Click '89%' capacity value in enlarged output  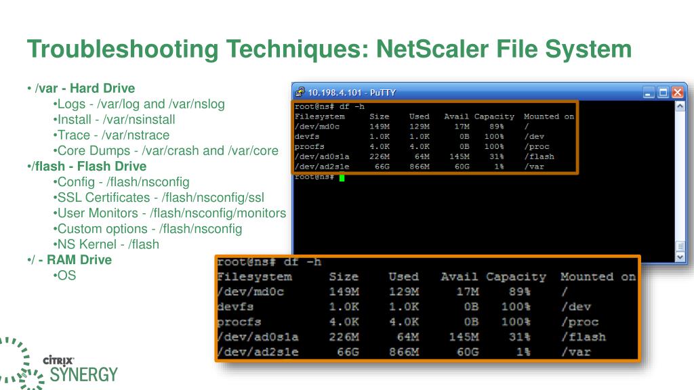(520, 292)
